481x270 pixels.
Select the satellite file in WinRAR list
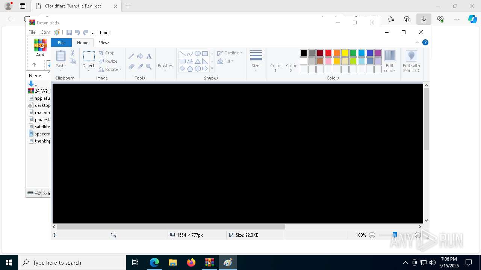click(x=39, y=127)
